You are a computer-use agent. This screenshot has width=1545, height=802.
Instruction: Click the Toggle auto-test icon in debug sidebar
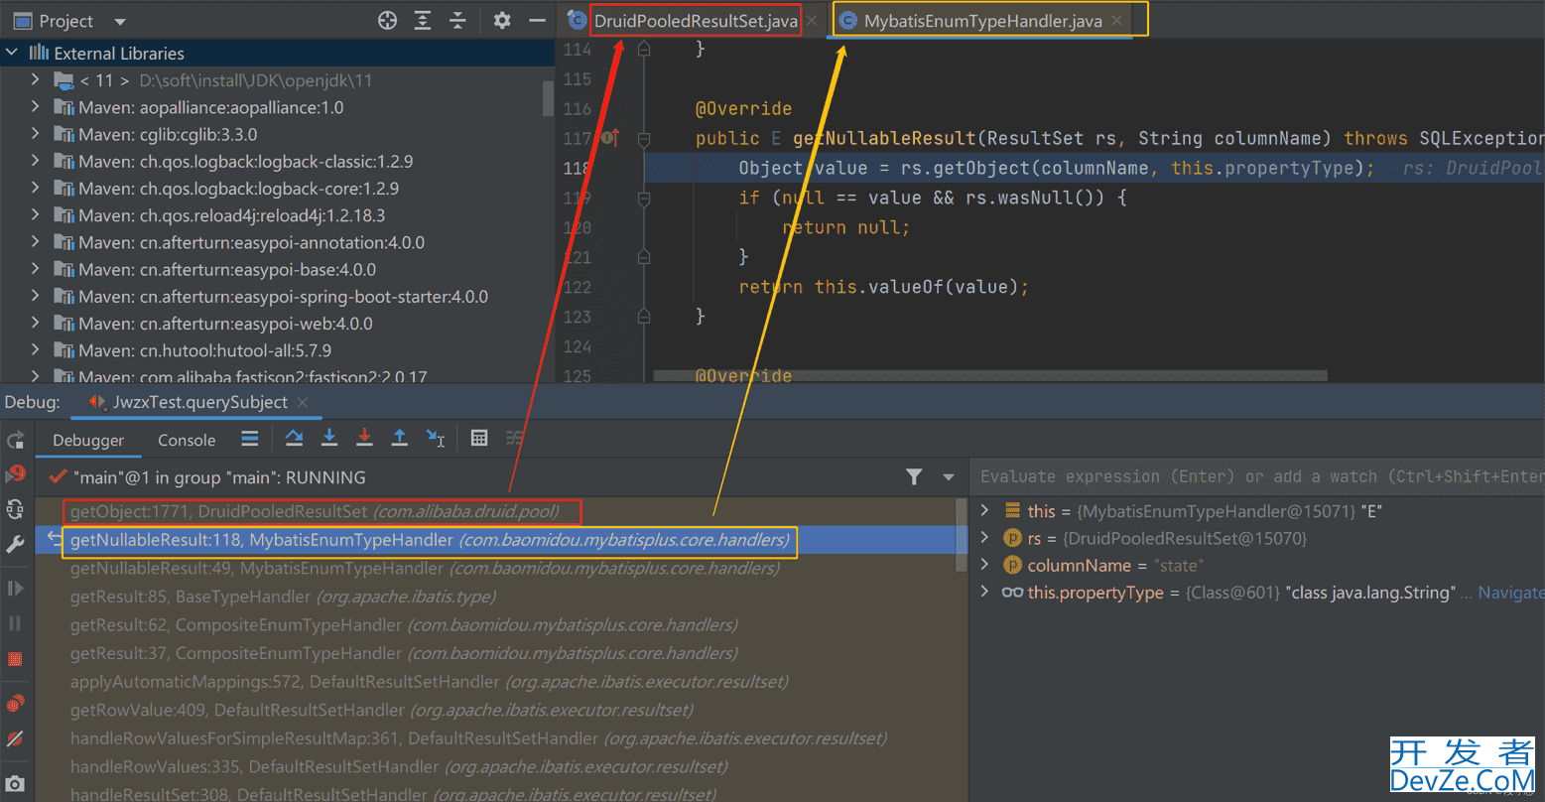click(15, 509)
